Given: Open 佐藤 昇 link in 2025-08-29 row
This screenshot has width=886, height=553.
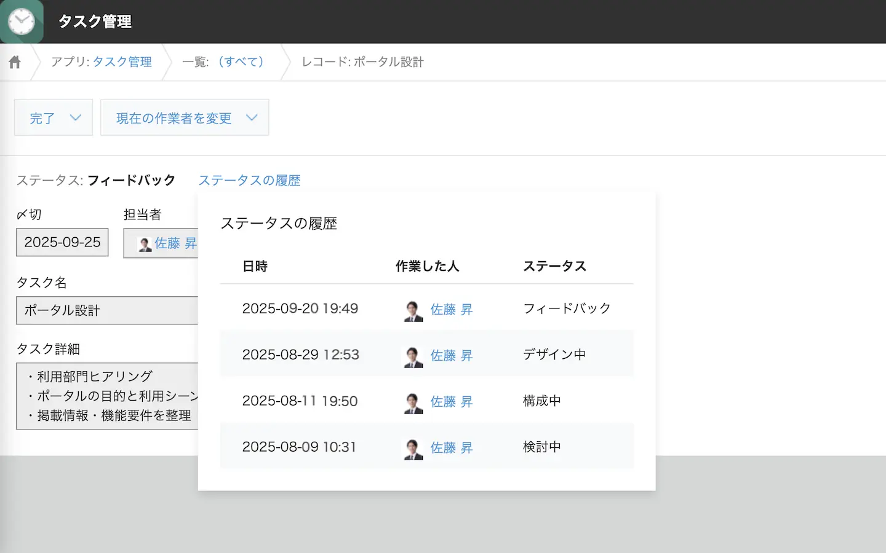Looking at the screenshot, I should pyautogui.click(x=451, y=356).
